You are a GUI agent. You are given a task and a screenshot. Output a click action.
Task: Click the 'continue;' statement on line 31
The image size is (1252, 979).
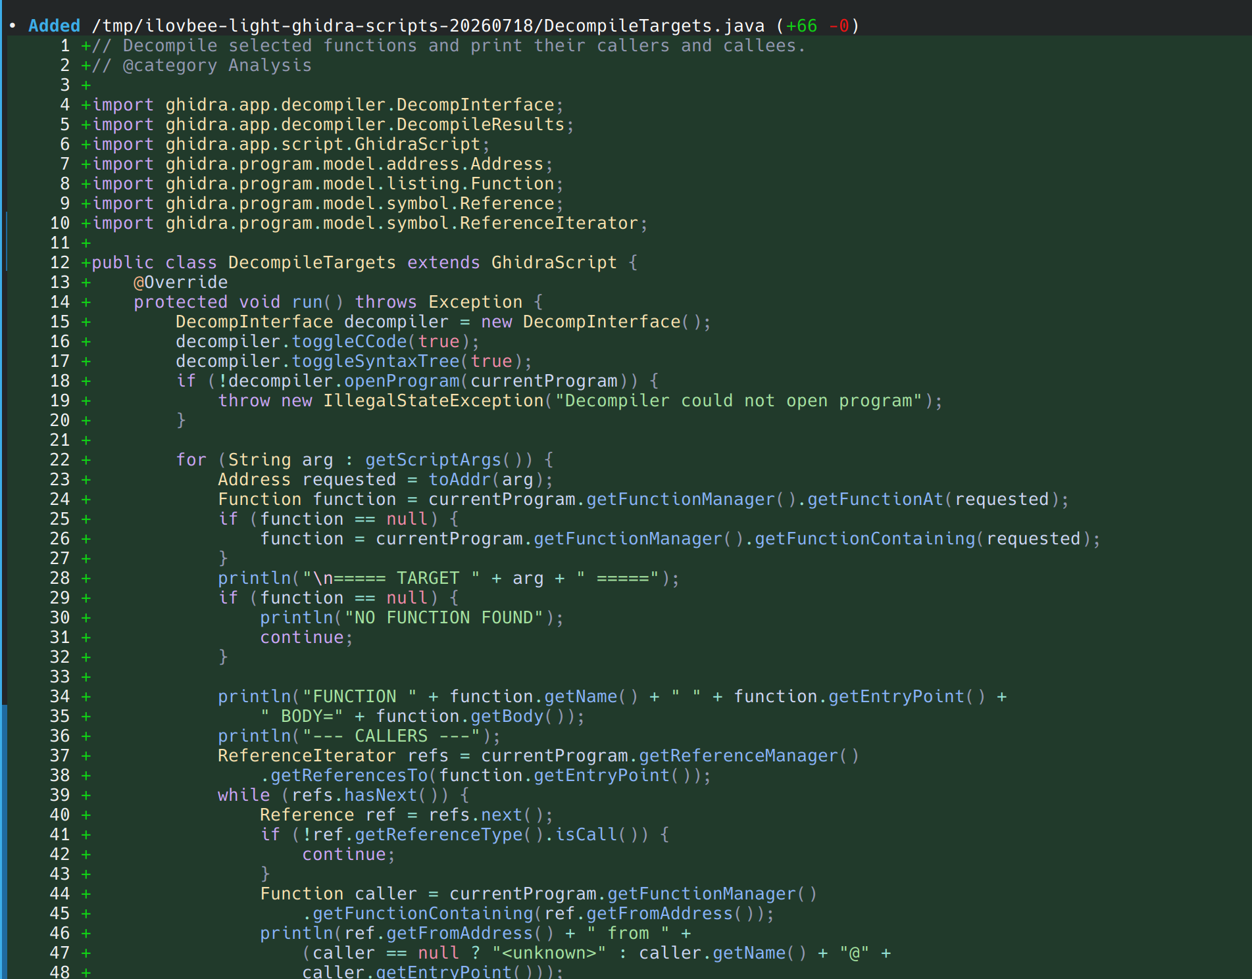[307, 637]
